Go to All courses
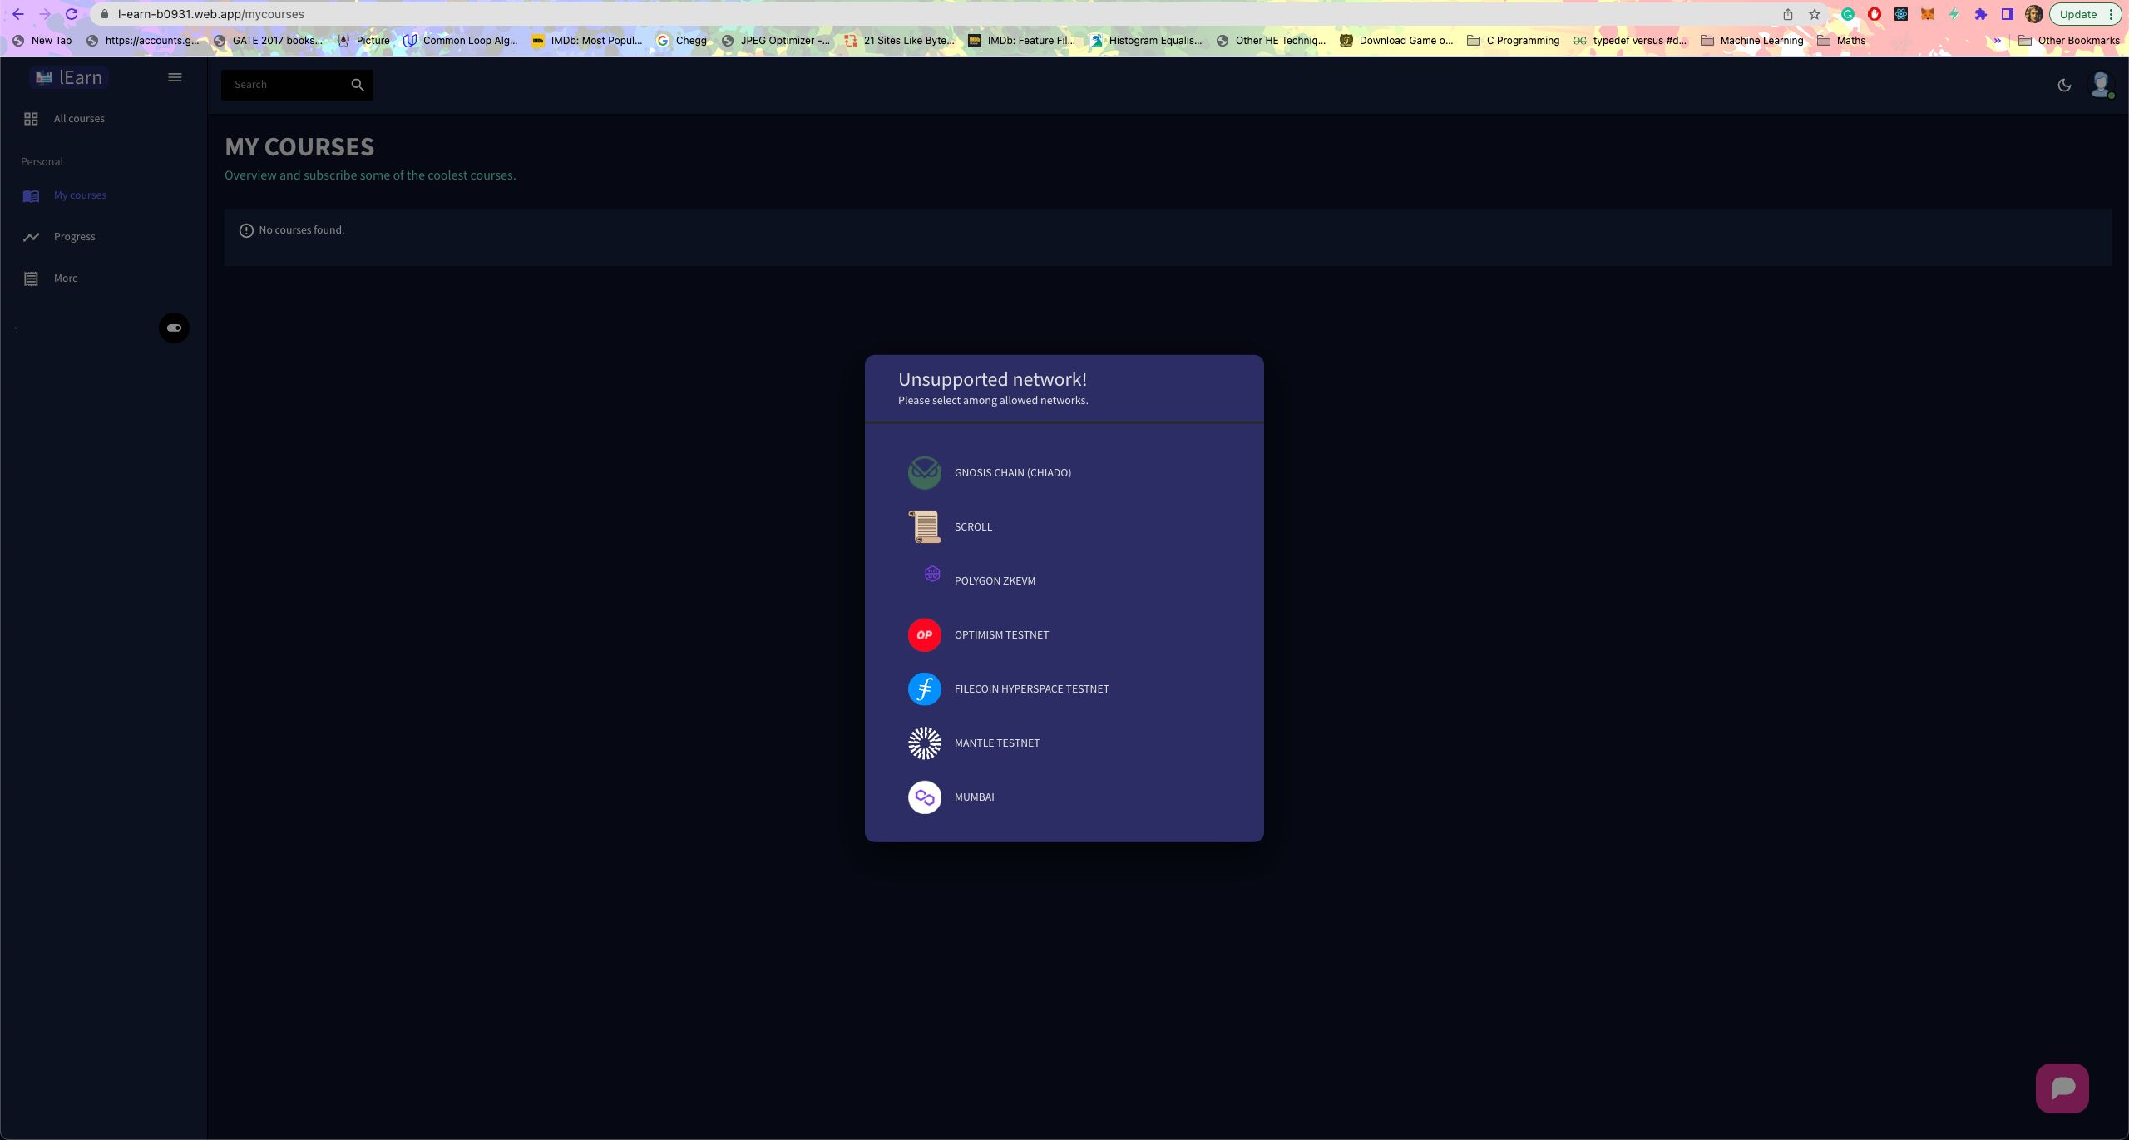Image resolution: width=2129 pixels, height=1140 pixels. coord(79,119)
